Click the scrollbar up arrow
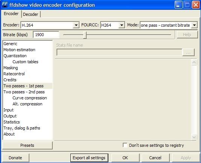Screen dimensions: 201x163 (194, 62)
